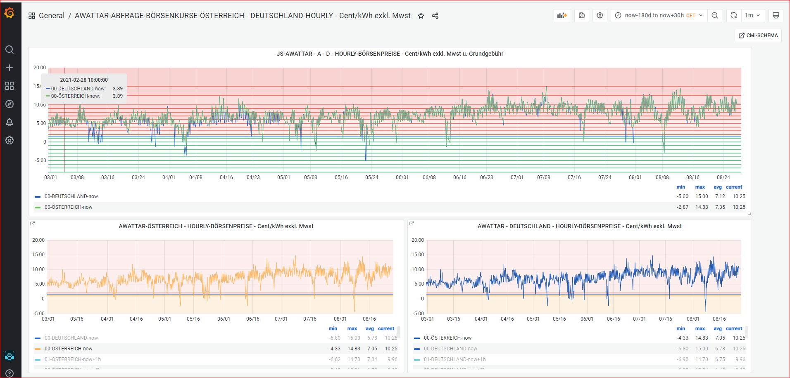Refresh the dashboard
The height and width of the screenshot is (378, 790).
coord(734,15)
